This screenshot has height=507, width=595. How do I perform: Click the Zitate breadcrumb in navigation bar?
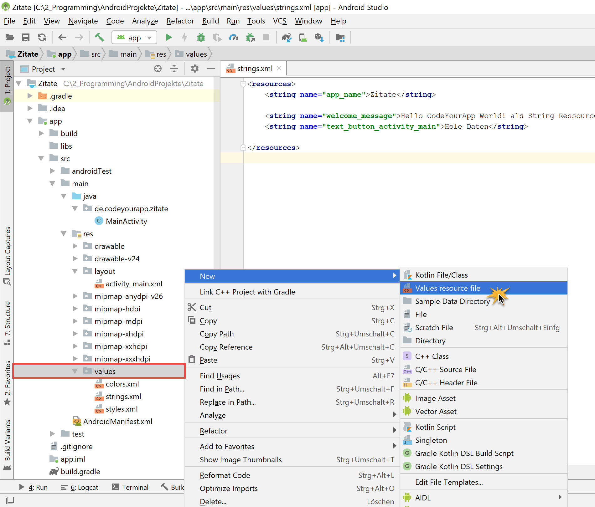[23, 54]
